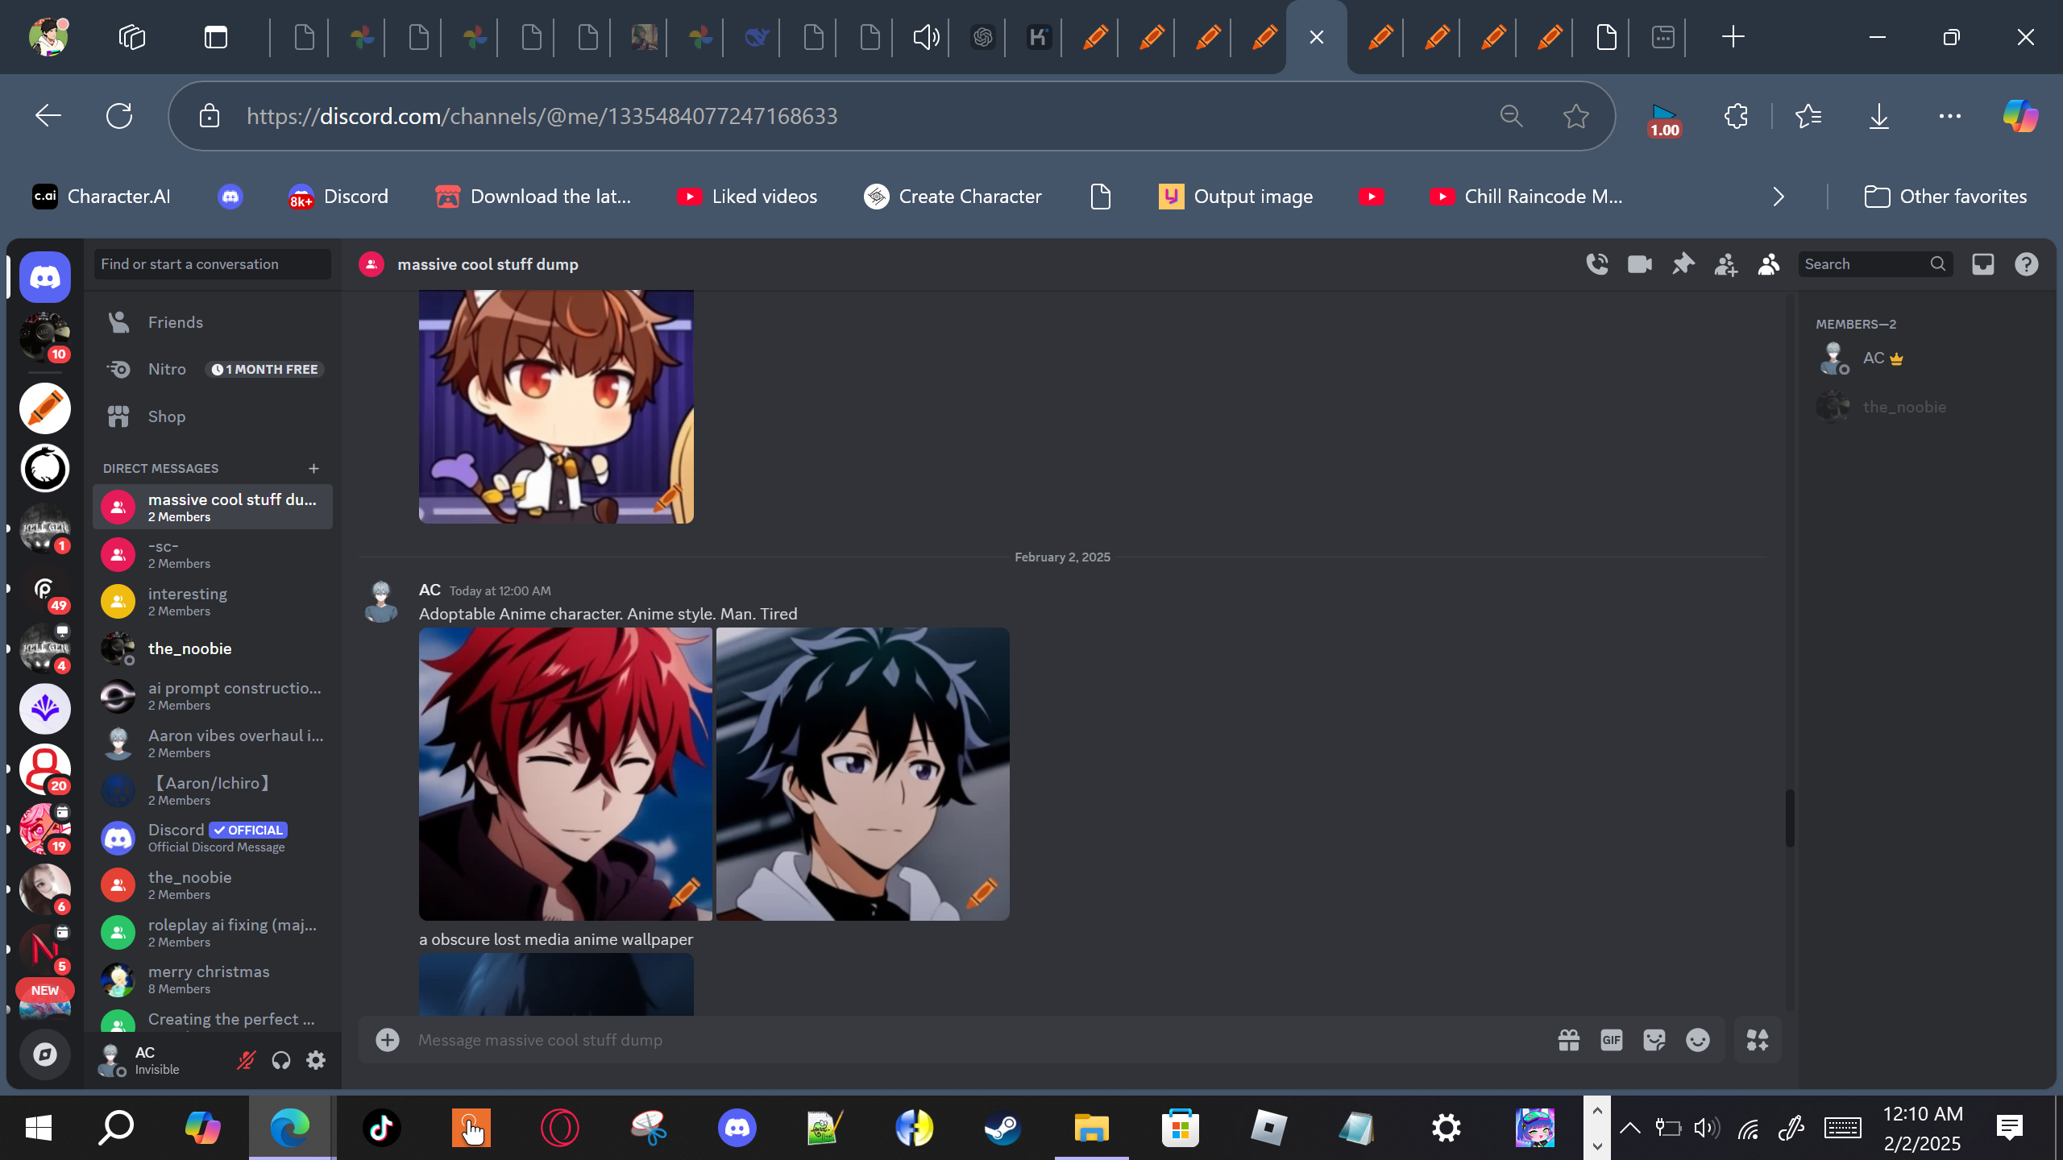Viewport: 2063px width, 1160px height.
Task: Toggle the member list visibility
Action: (1769, 264)
